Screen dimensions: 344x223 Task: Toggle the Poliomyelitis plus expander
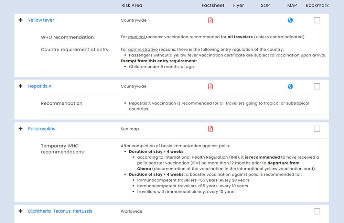(x=20, y=129)
